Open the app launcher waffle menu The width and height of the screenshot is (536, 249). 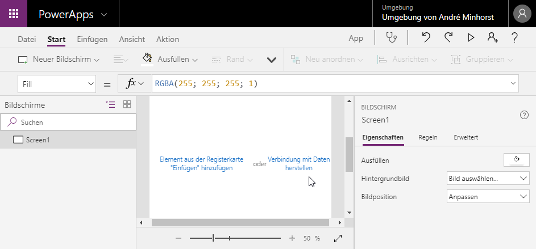click(x=13, y=14)
